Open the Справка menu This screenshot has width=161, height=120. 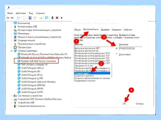tap(40, 13)
